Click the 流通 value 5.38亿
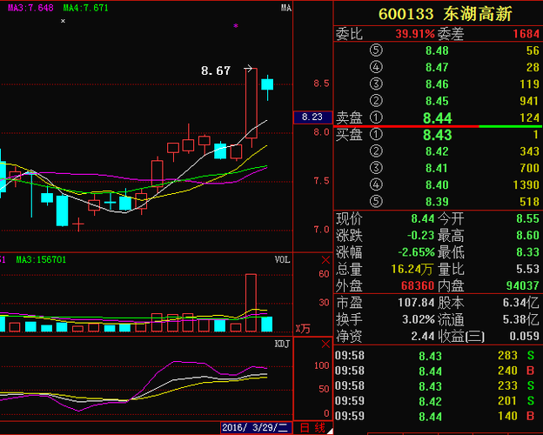The image size is (543, 435). point(521,319)
